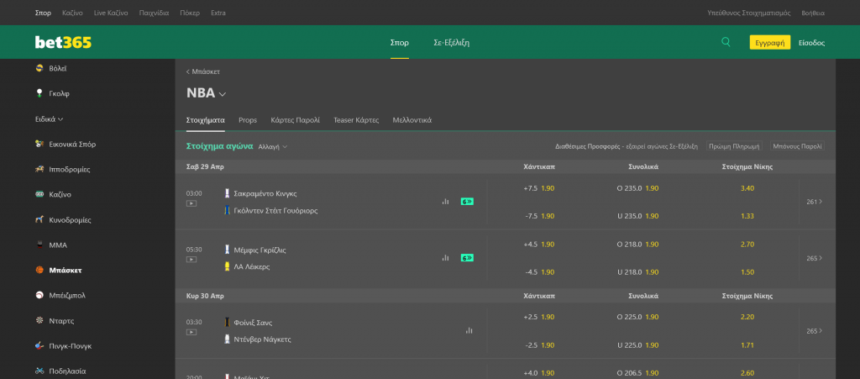Click live stream icon under 05:30 game
Viewport: 860px width, 379px height.
pos(191,260)
